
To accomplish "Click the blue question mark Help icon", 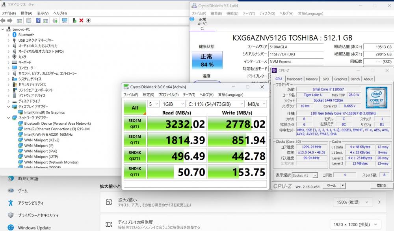I will click(38, 20).
